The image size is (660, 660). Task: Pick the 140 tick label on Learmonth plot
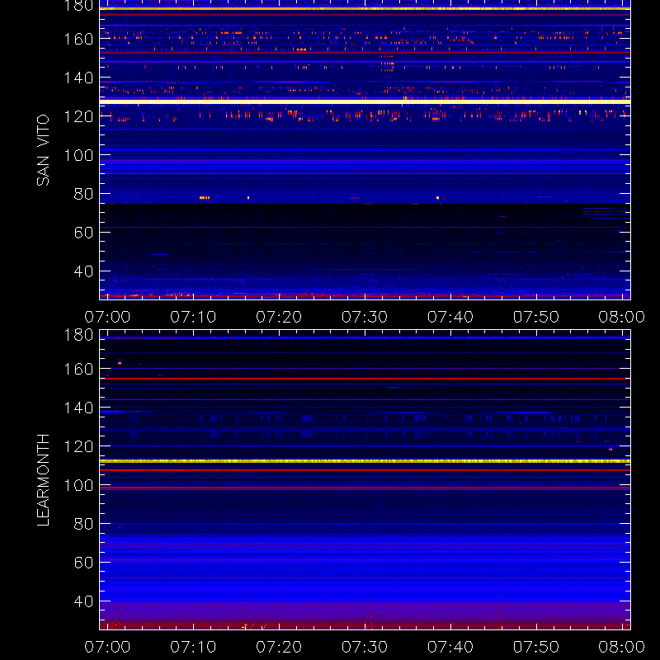[78, 408]
